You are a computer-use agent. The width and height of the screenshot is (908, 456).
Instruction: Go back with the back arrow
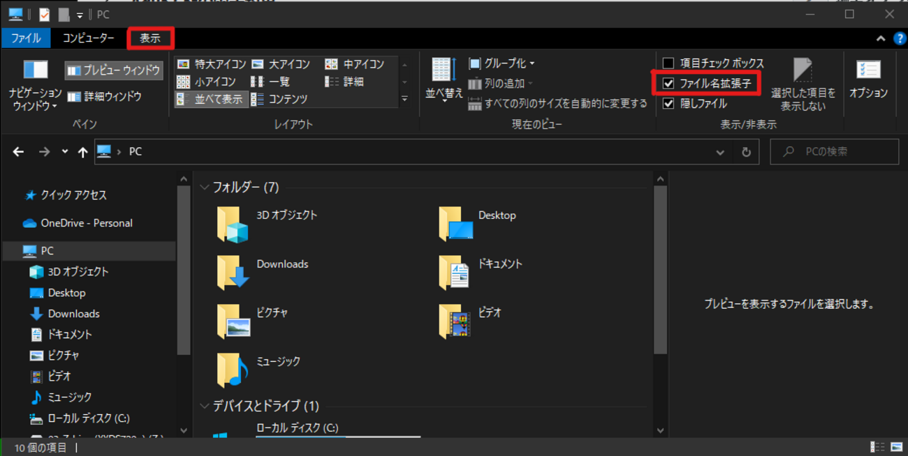(x=19, y=151)
